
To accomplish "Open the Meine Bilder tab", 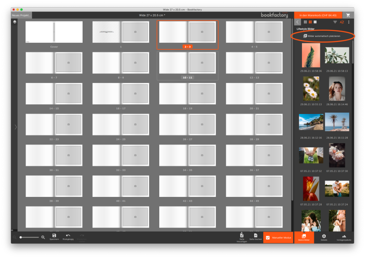I will pyautogui.click(x=304, y=237).
